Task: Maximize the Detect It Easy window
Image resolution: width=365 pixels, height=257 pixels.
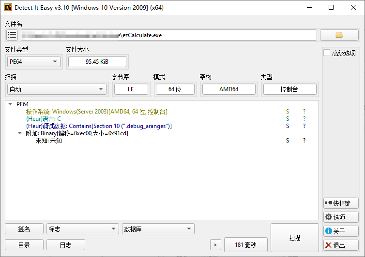Action: point(331,7)
